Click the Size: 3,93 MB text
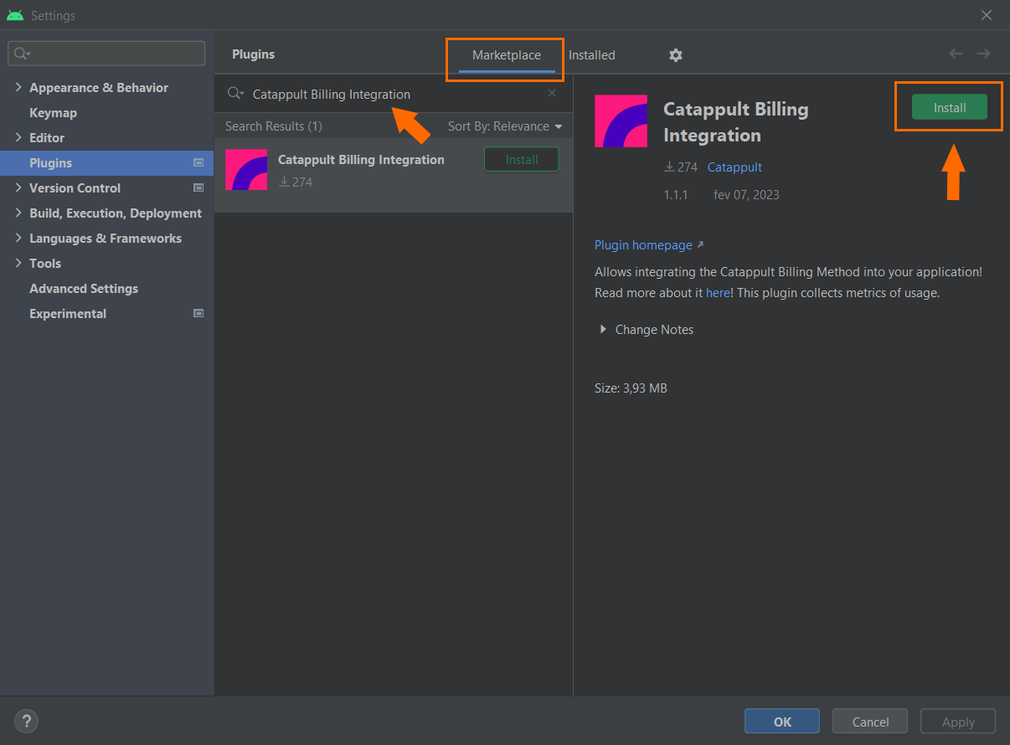This screenshot has height=745, width=1010. coord(631,388)
